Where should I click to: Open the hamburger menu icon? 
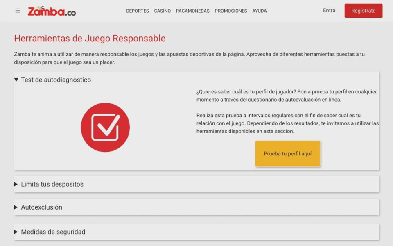[x=18, y=11]
